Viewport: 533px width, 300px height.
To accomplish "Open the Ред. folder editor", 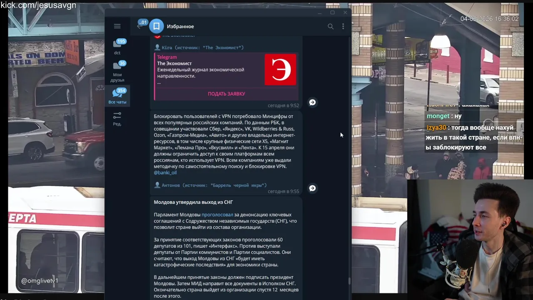I will (x=117, y=118).
